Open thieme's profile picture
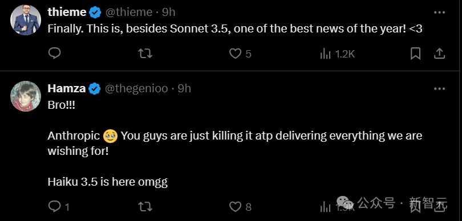This screenshot has width=462, height=221. 26,20
